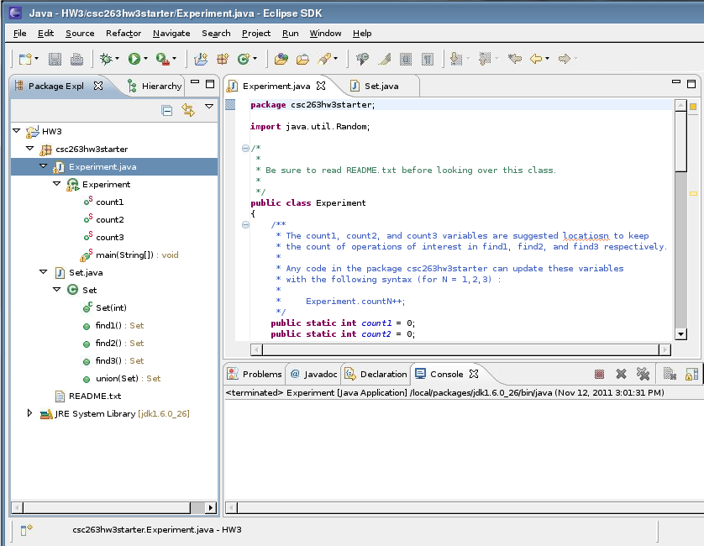Click the Debug bug icon

coord(106,59)
